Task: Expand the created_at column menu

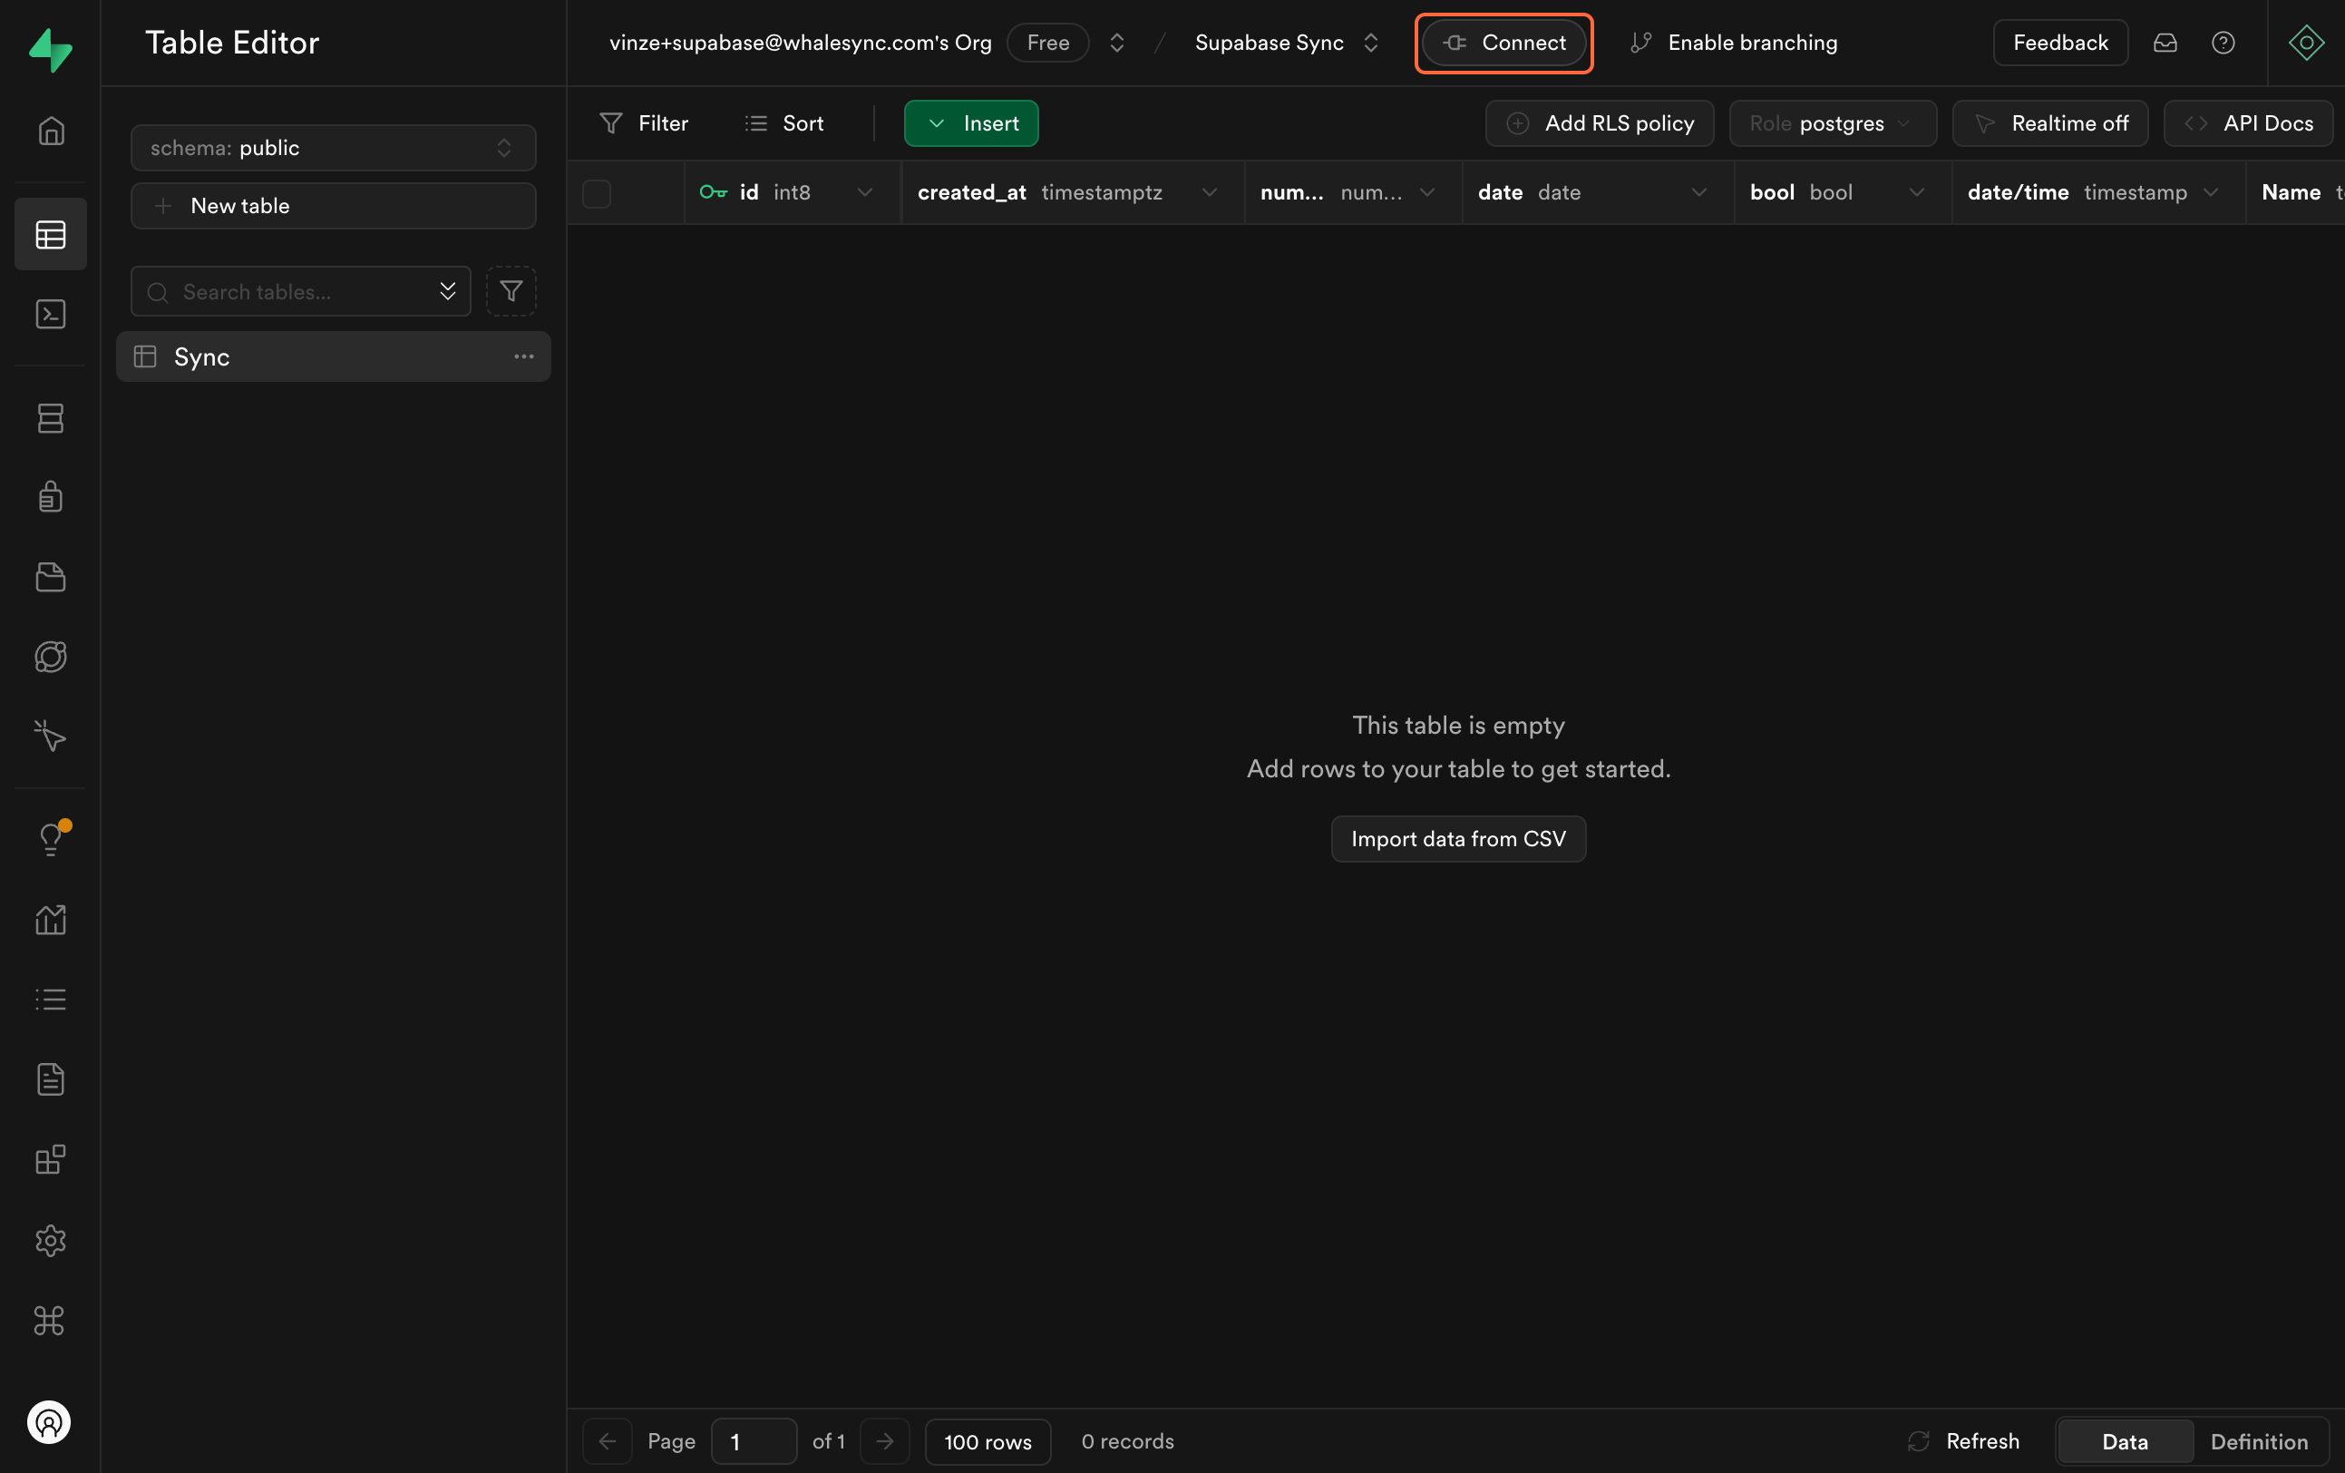Action: tap(1209, 193)
